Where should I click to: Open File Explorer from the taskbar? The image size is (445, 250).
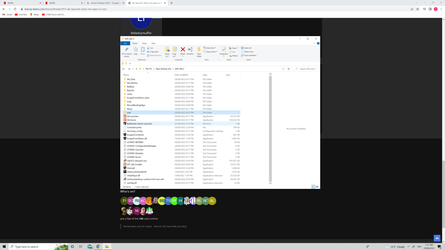pyautogui.click(x=107, y=247)
